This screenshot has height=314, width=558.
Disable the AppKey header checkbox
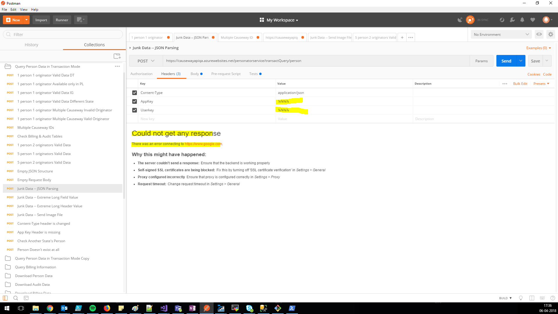pyautogui.click(x=135, y=101)
